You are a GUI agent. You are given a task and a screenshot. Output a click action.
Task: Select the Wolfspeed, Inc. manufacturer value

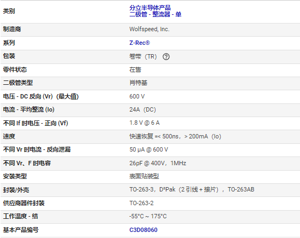click(149, 29)
